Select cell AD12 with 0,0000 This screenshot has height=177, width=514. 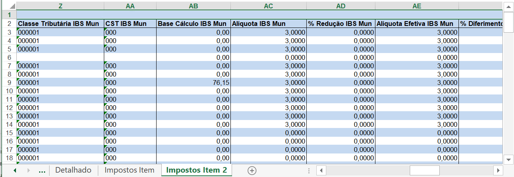tap(341, 108)
